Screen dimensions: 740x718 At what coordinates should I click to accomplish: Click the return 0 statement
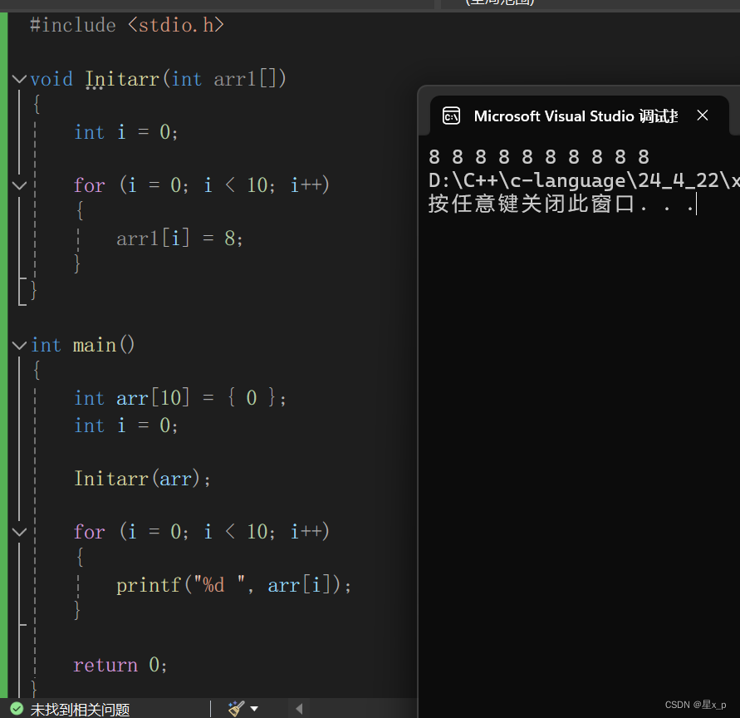click(120, 664)
